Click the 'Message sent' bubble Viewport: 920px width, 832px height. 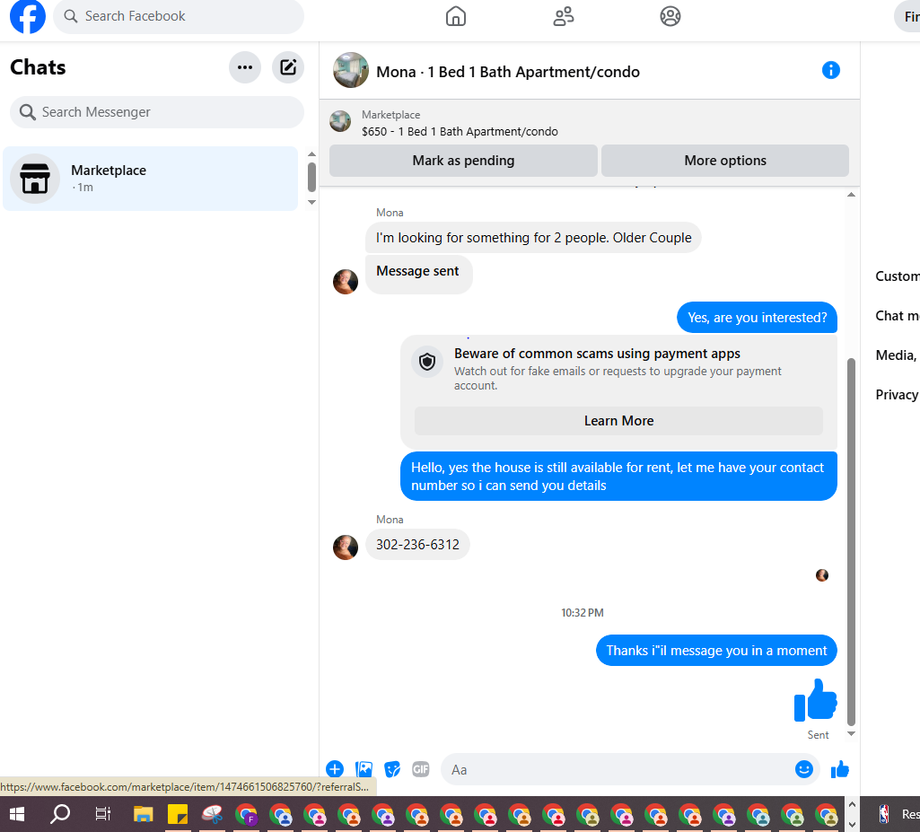pos(418,274)
